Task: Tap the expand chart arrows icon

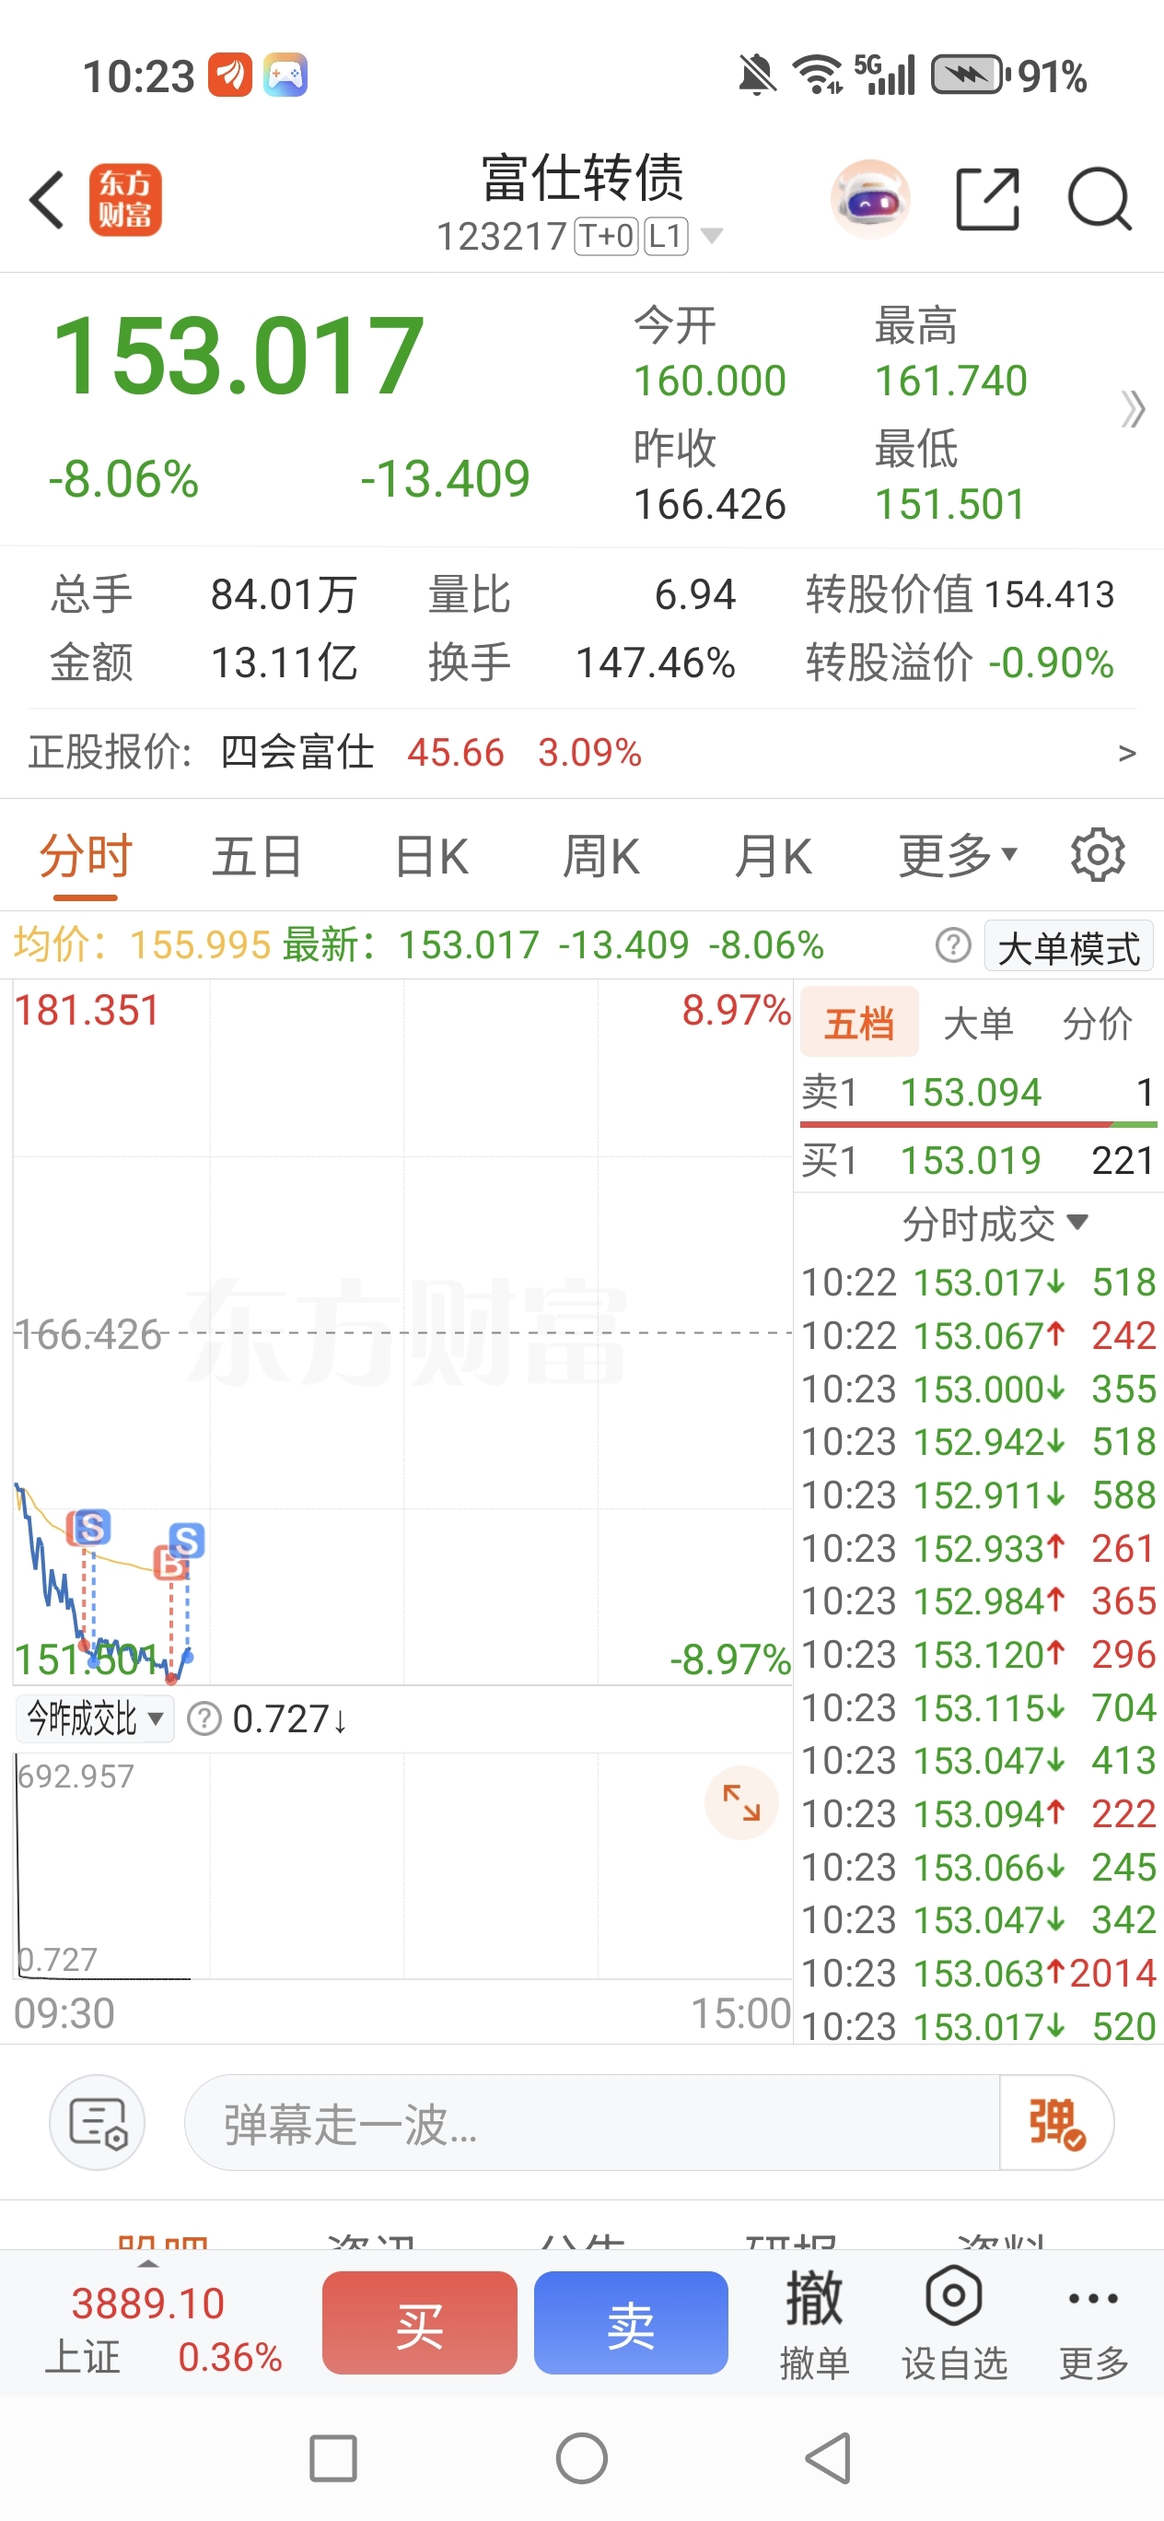Action: 740,1801
